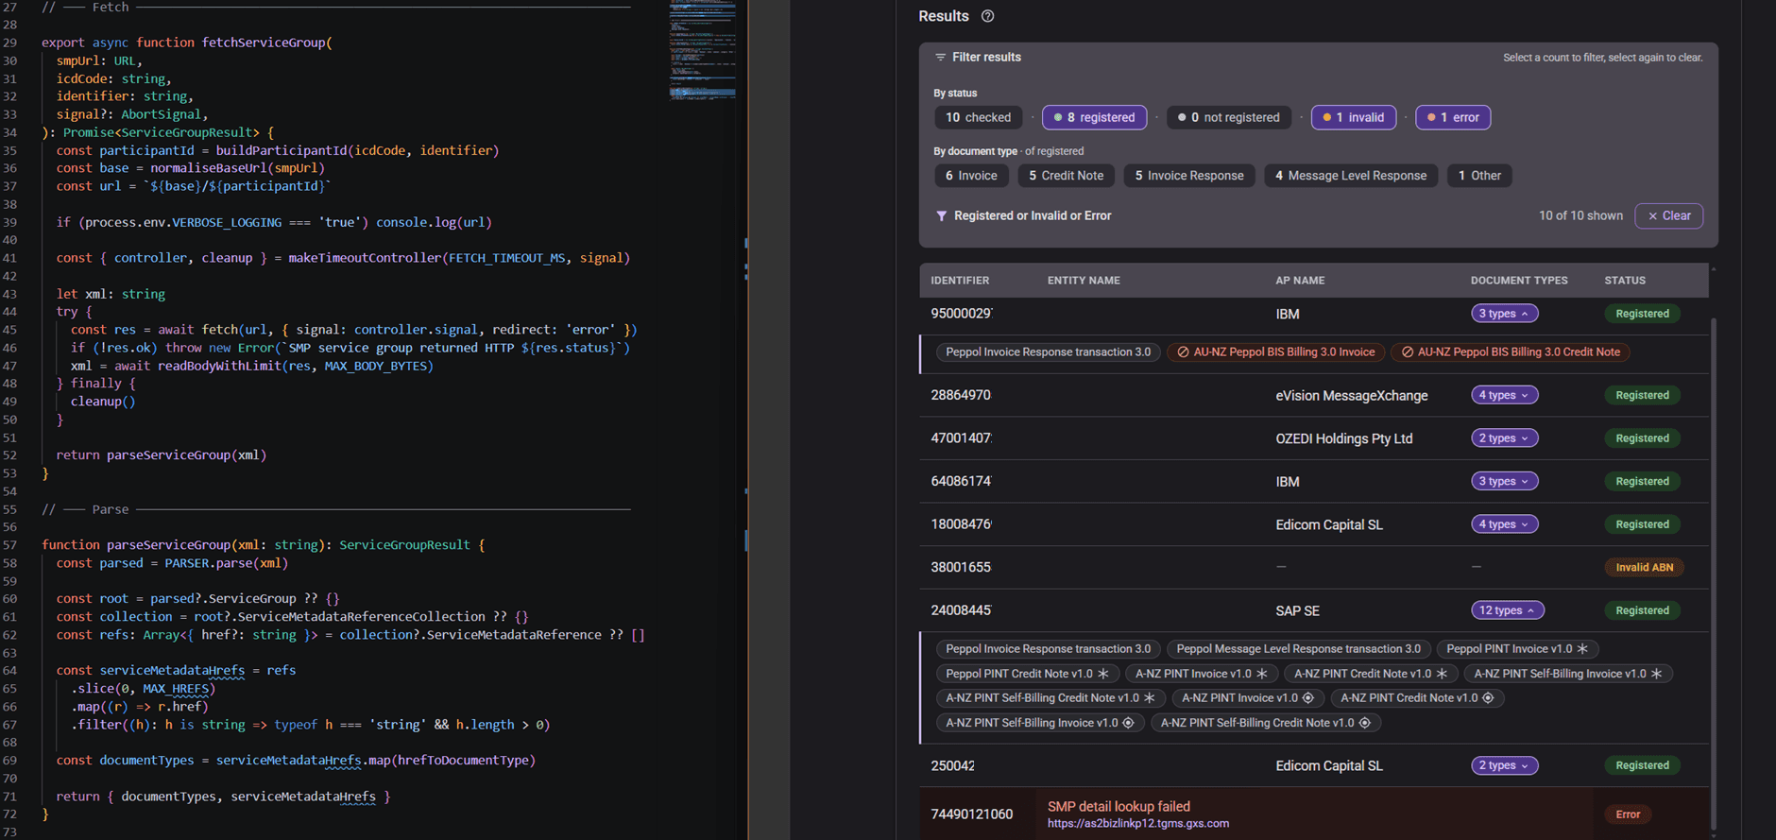
Task: Filter by 1 Other document type
Action: (1479, 176)
